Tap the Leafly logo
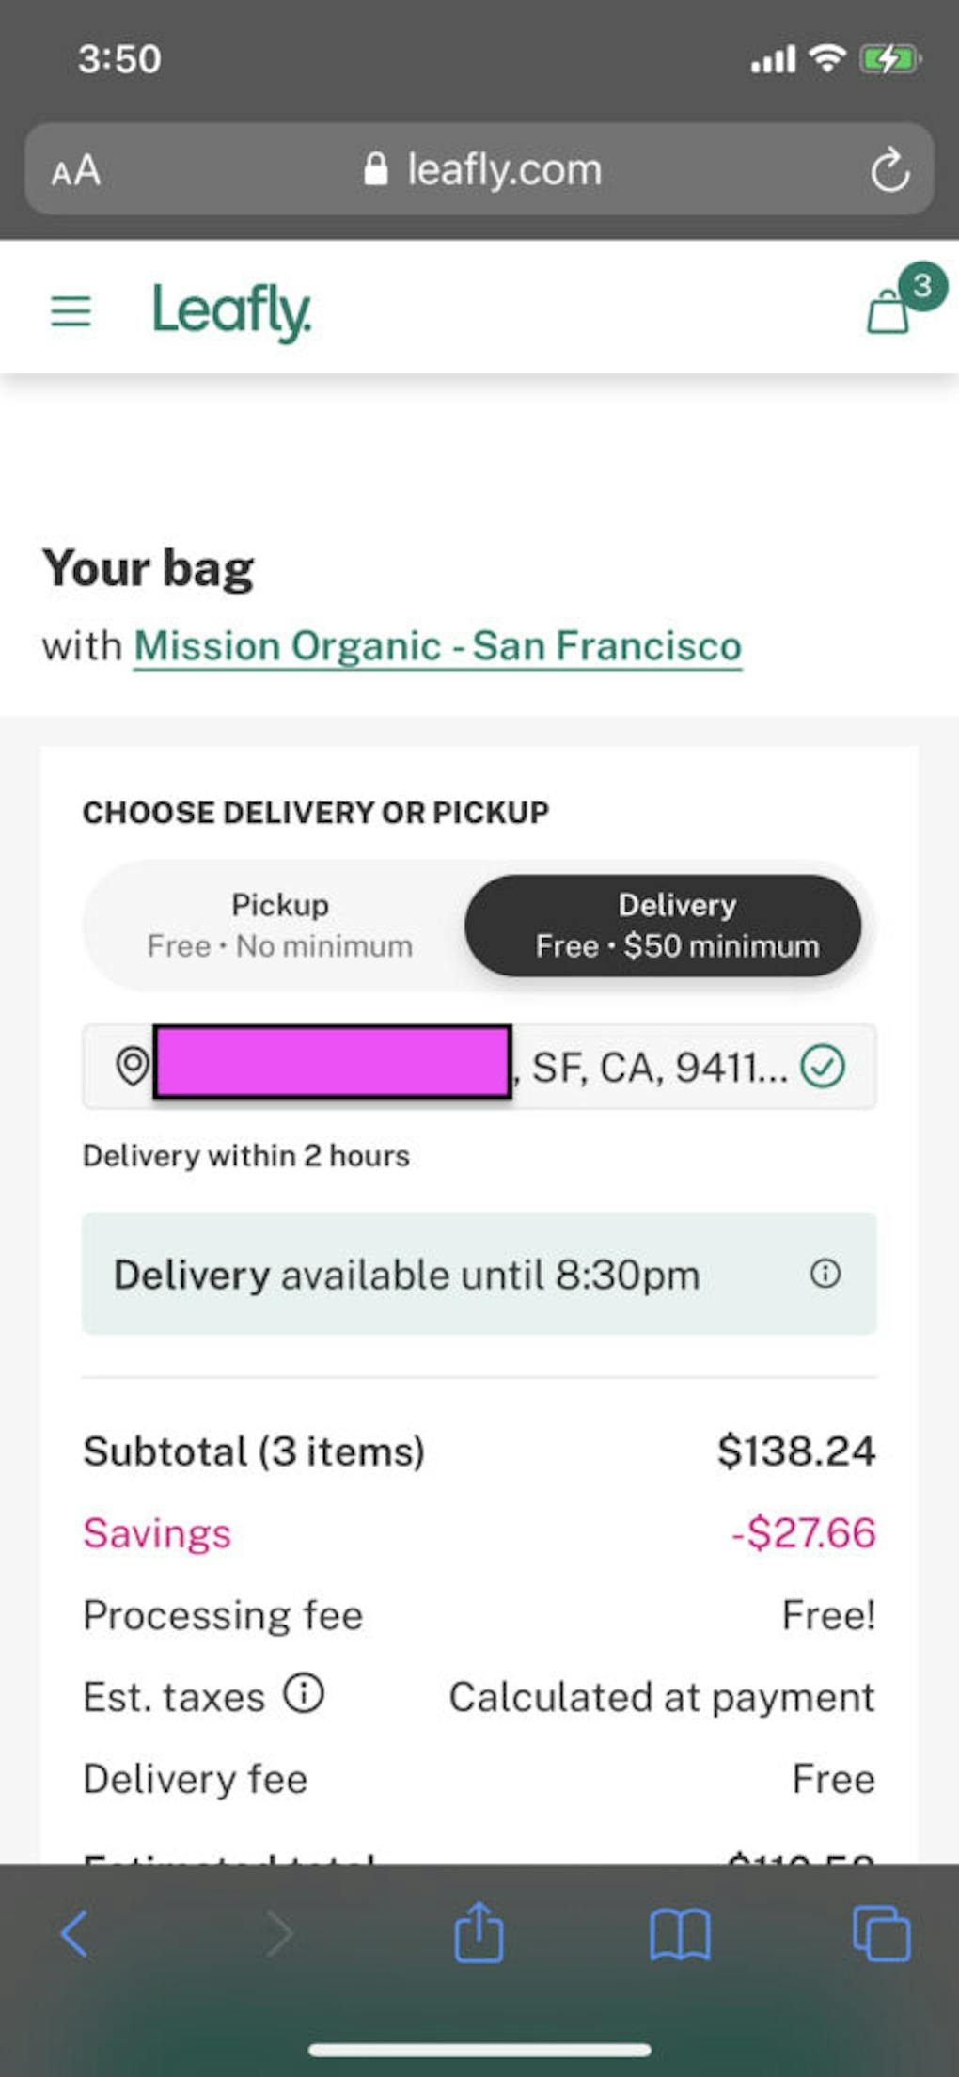This screenshot has width=959, height=2077. (231, 311)
